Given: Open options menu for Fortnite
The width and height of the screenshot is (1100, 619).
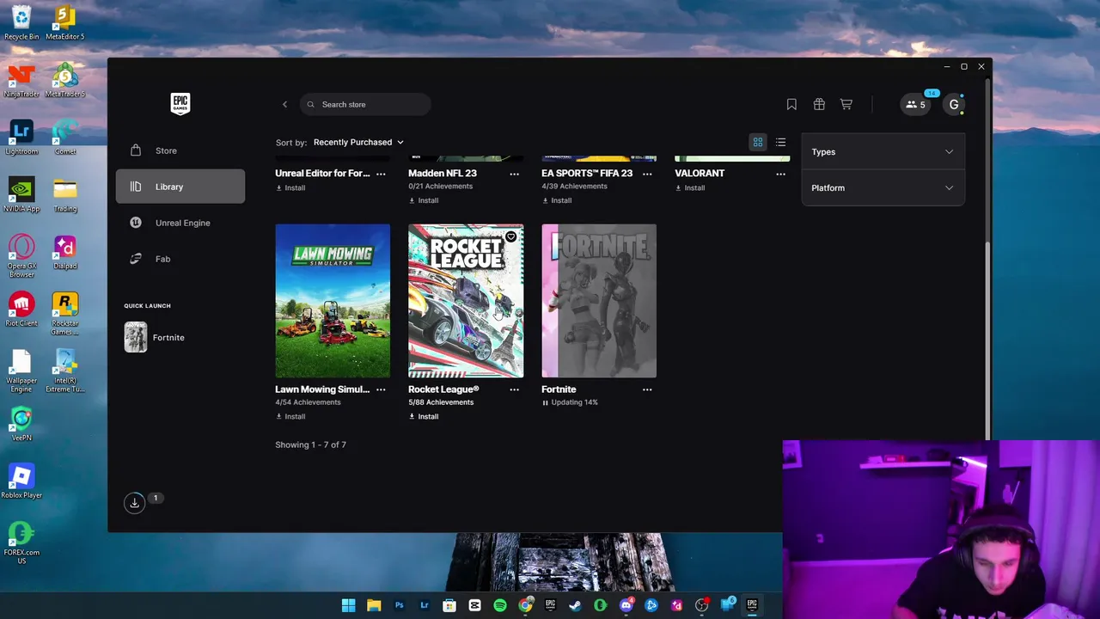Looking at the screenshot, I should pos(647,389).
